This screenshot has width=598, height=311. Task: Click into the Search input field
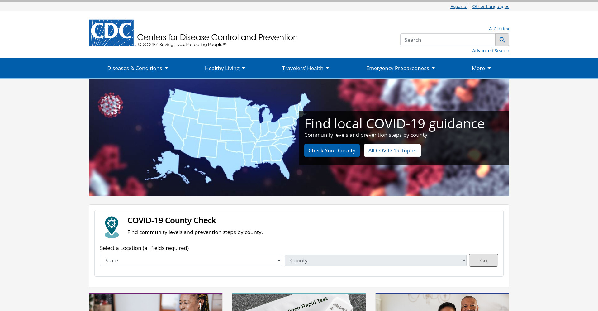(x=448, y=40)
